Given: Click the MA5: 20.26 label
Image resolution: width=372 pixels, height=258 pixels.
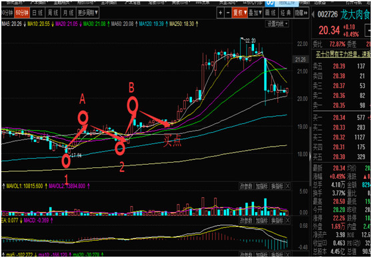Looking at the screenshot, I should tap(13, 24).
